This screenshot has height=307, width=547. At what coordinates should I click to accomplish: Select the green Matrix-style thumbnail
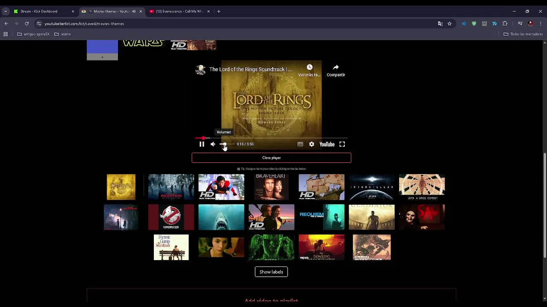tap(271, 247)
